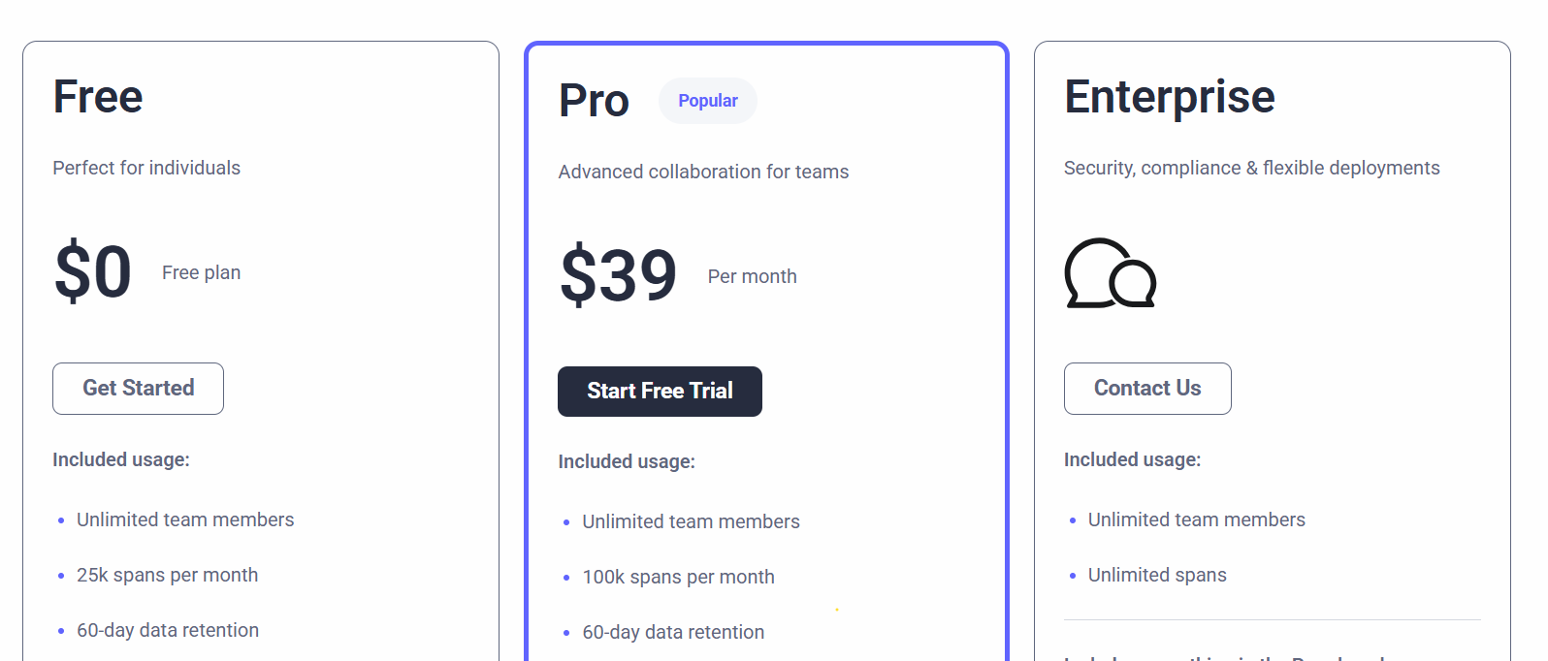Image resolution: width=1548 pixels, height=661 pixels.
Task: Click the $39 price amount
Action: point(618,276)
